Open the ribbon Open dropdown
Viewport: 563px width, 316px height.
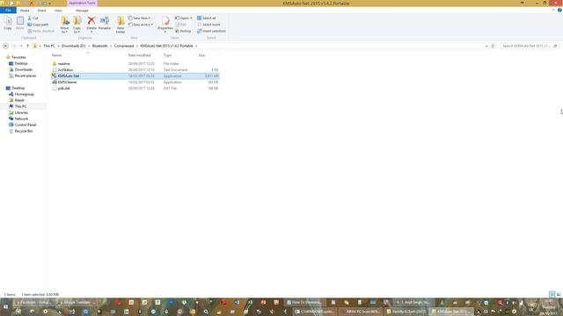click(184, 18)
